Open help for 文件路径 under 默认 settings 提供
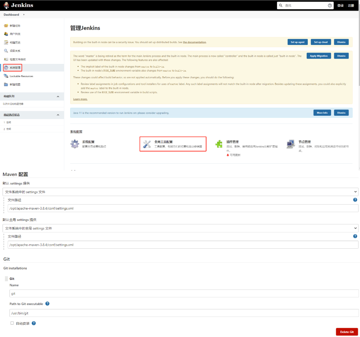 tap(355, 200)
